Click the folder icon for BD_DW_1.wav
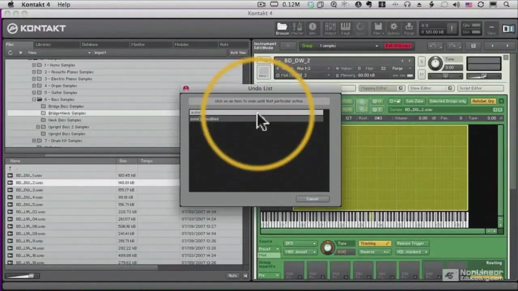 coord(10,175)
